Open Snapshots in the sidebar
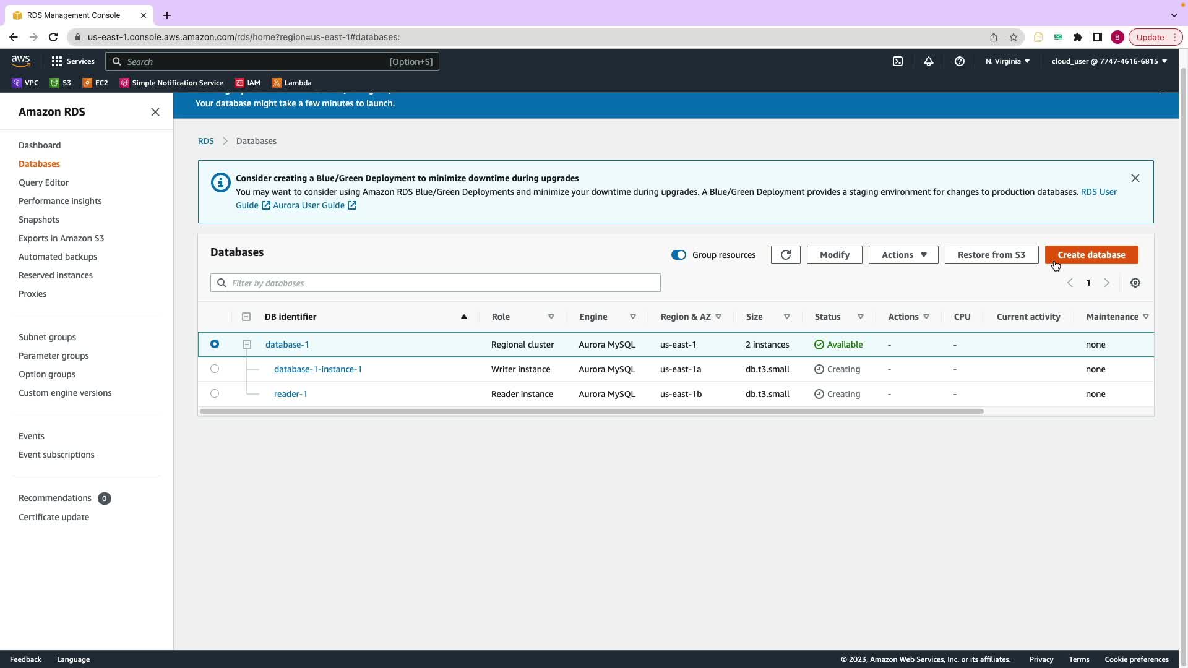Viewport: 1188px width, 668px height. 39,220
